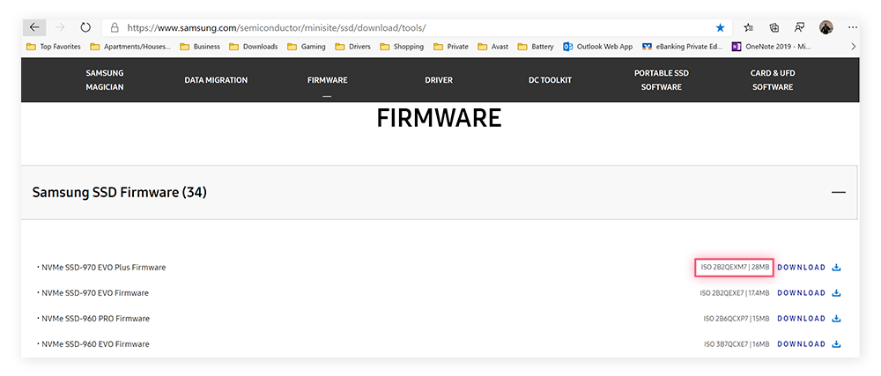Click download icon for 960 PRO Firmware
The height and width of the screenshot is (376, 881).
pyautogui.click(x=836, y=319)
